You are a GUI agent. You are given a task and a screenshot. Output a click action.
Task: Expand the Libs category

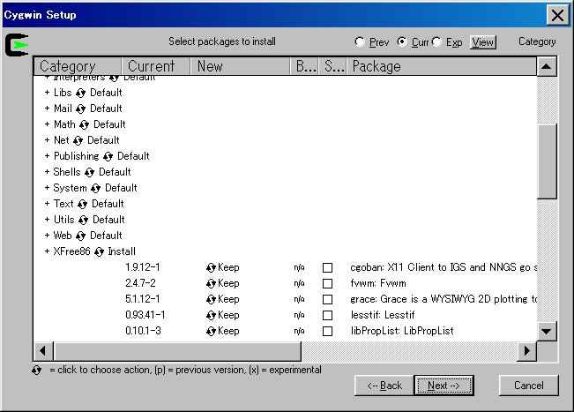[47, 93]
